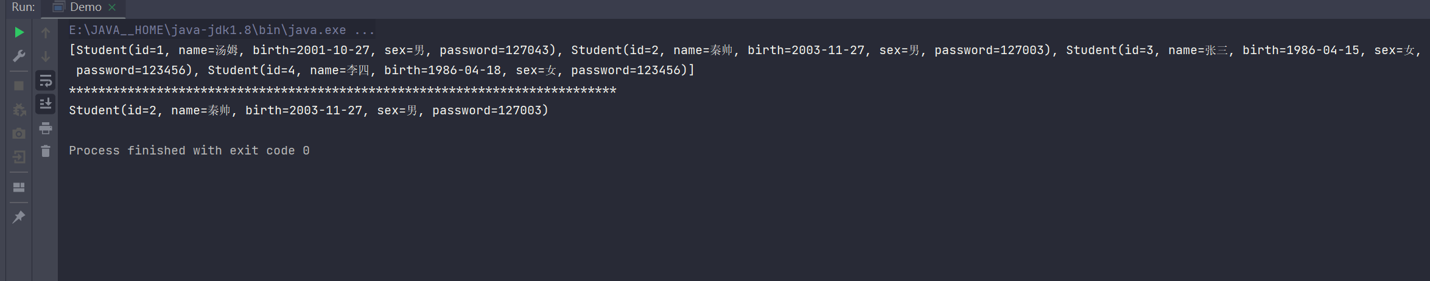Pin the tab with the pin icon
1430x281 pixels.
(19, 217)
